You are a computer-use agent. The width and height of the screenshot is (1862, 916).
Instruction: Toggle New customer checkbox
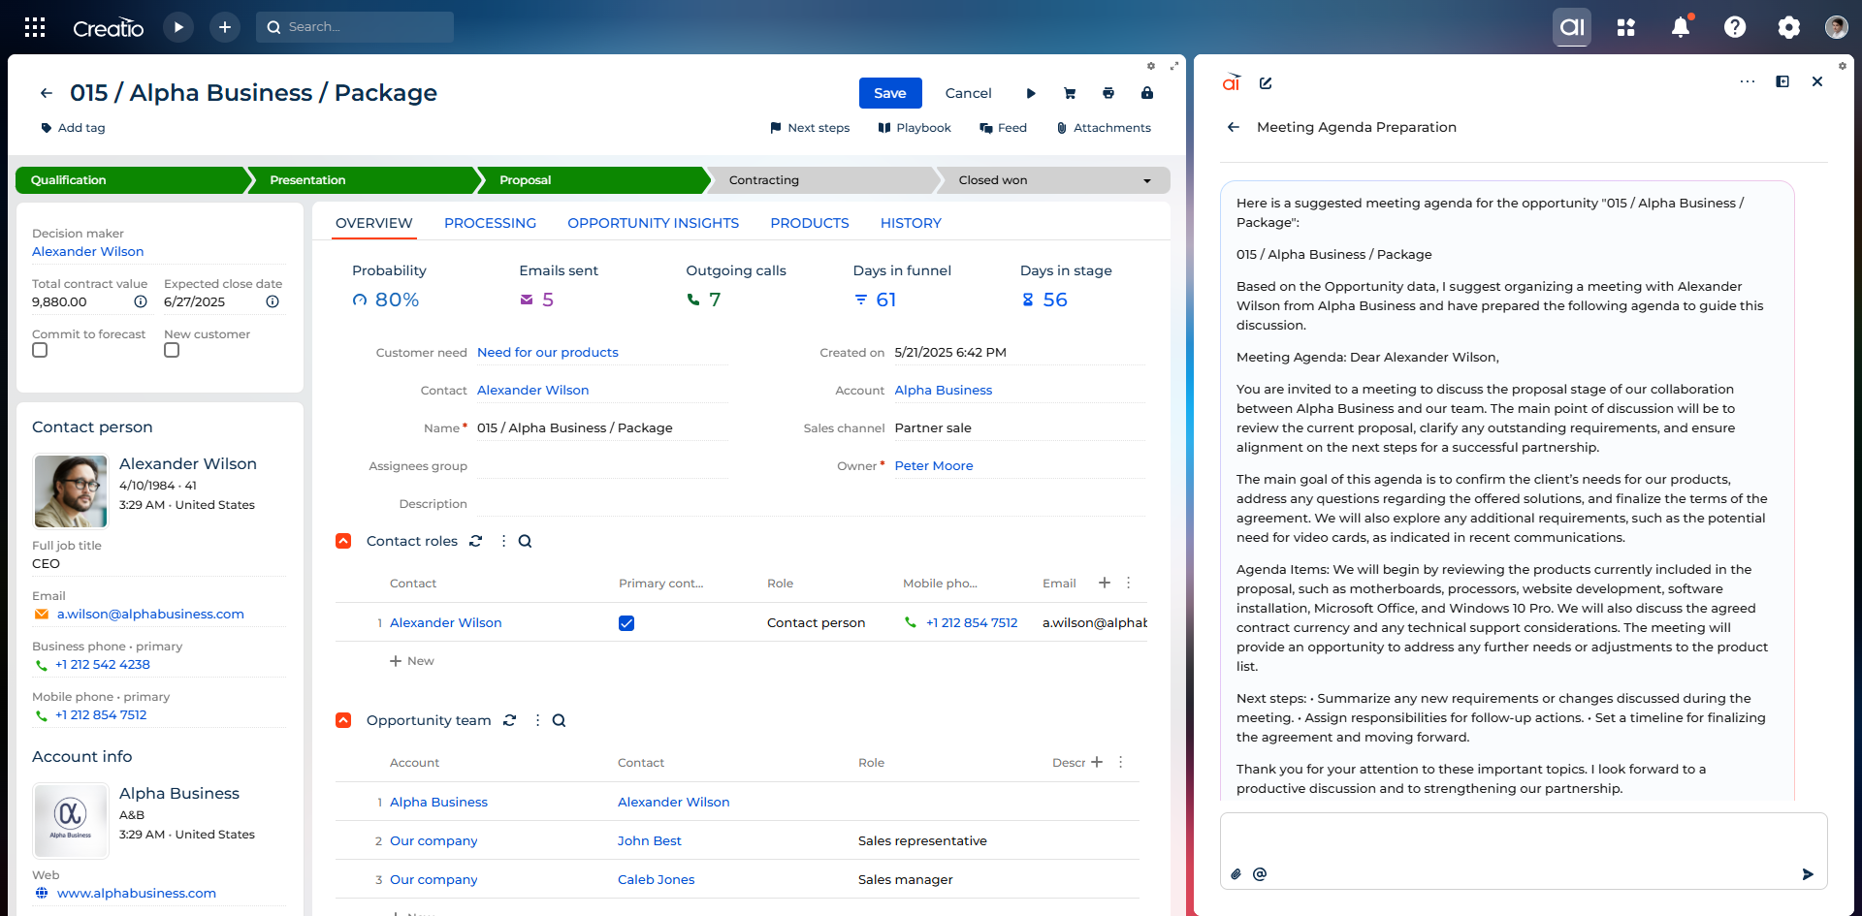tap(172, 350)
